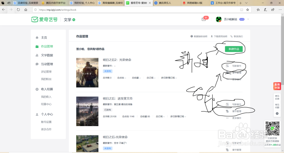Image resolution: width=284 pixels, height=153 pixels.
Task: Click 联系我们 link
Action: coord(237,36)
